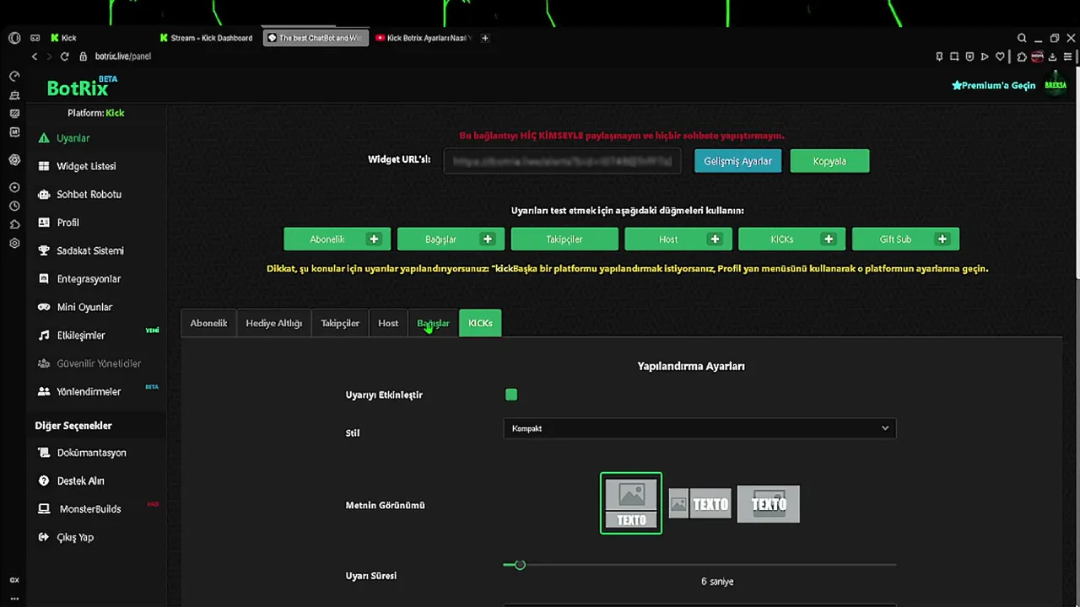Open the browser easy-setup menu icon
This screenshot has width=1080, height=607.
click(x=1069, y=56)
